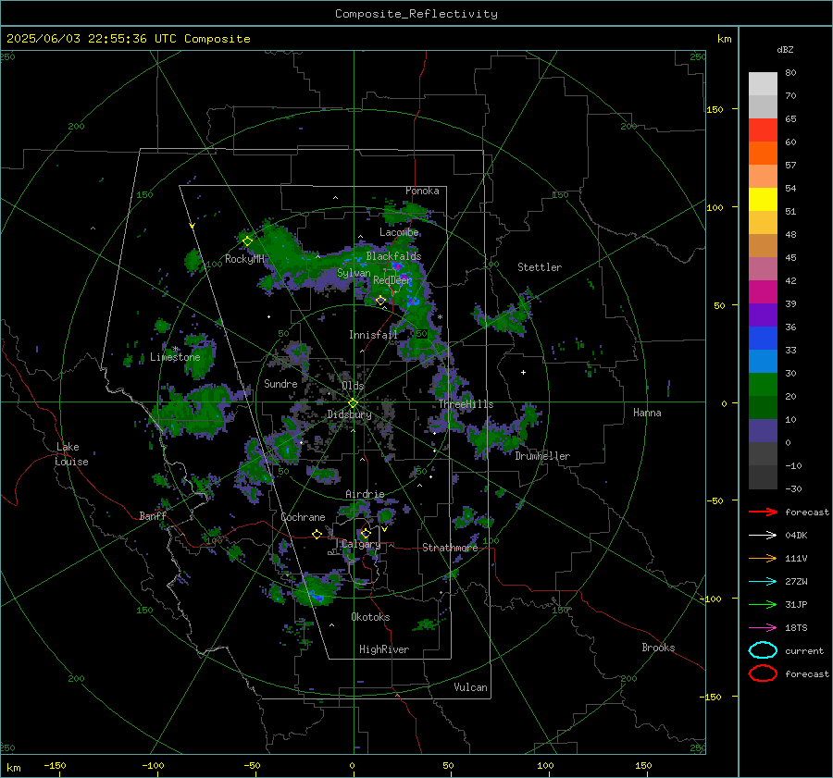Click the Blackfalds city label
Image resolution: width=833 pixels, height=778 pixels.
pos(393,256)
